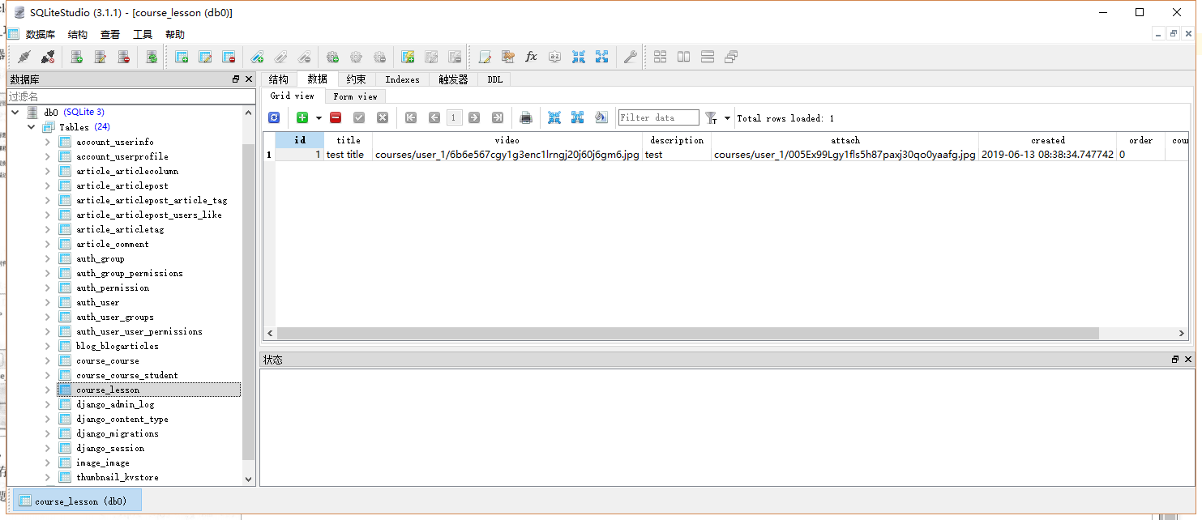The height and width of the screenshot is (520, 1202).
Task: Open insert row dropdown arrow
Action: point(319,117)
